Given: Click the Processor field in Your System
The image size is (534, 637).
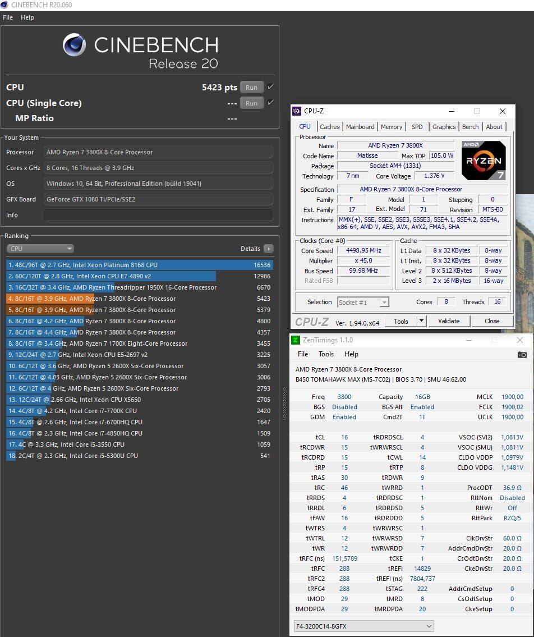Looking at the screenshot, I should 158,152.
